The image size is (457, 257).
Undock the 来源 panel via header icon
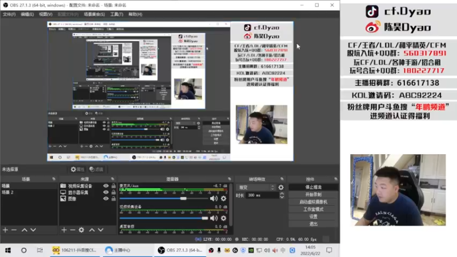pyautogui.click(x=113, y=179)
